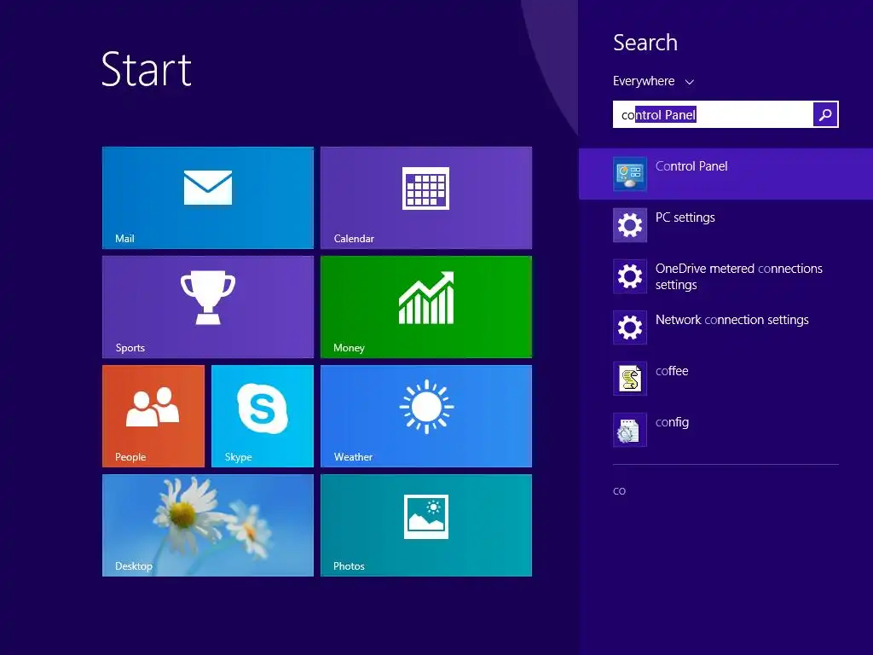
Task: Open the Mail tile
Action: pyautogui.click(x=208, y=198)
